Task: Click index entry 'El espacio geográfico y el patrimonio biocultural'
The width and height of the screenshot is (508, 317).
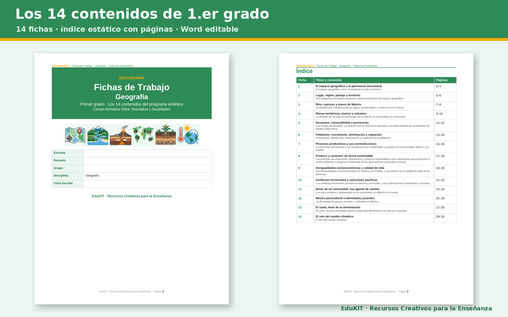Action: click(x=349, y=86)
